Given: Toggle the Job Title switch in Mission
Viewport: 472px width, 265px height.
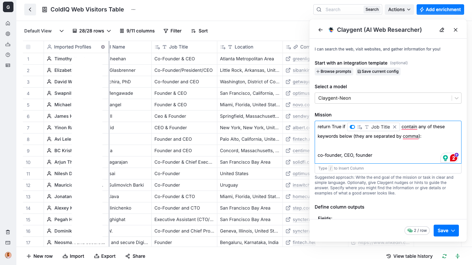Looking at the screenshot, I should tap(352, 127).
